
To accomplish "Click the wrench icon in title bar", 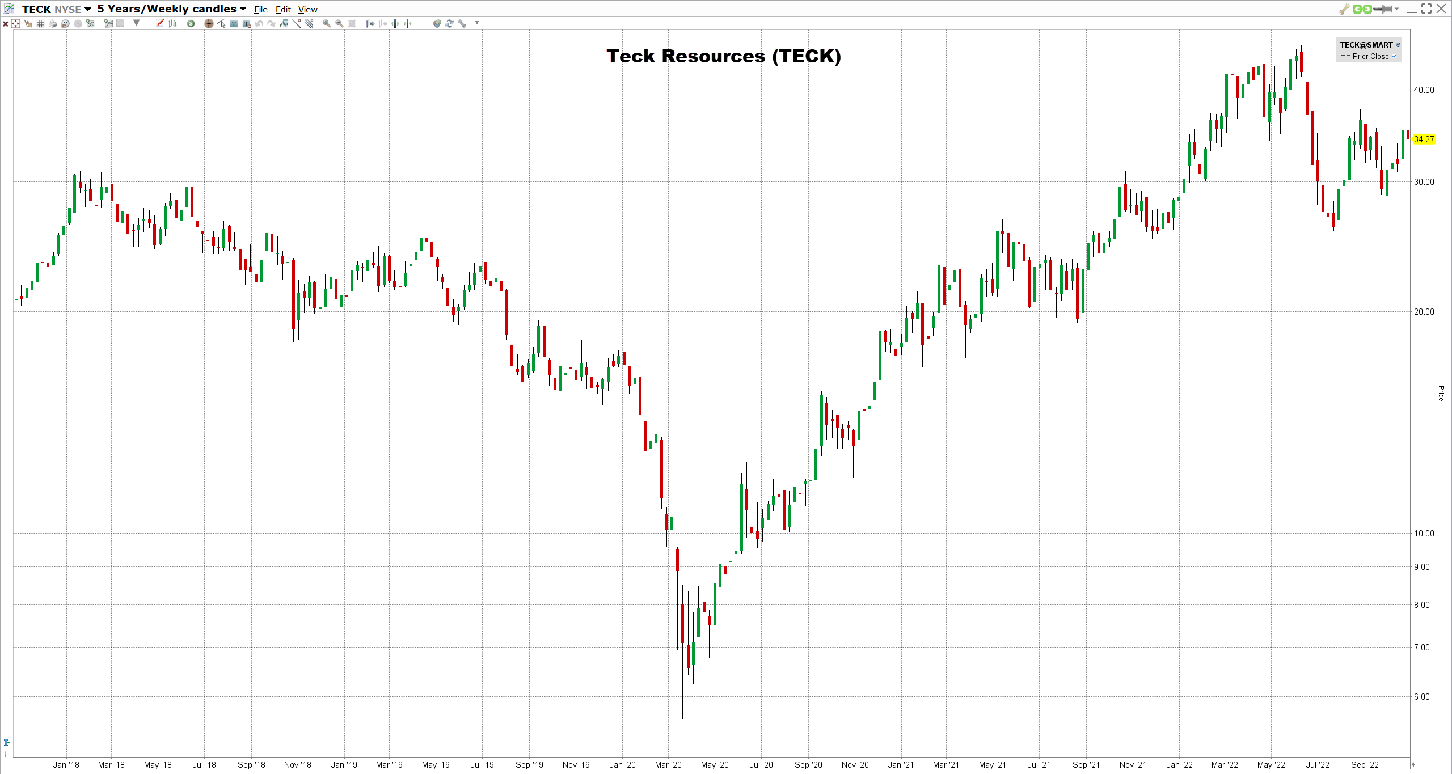I will pyautogui.click(x=1344, y=9).
